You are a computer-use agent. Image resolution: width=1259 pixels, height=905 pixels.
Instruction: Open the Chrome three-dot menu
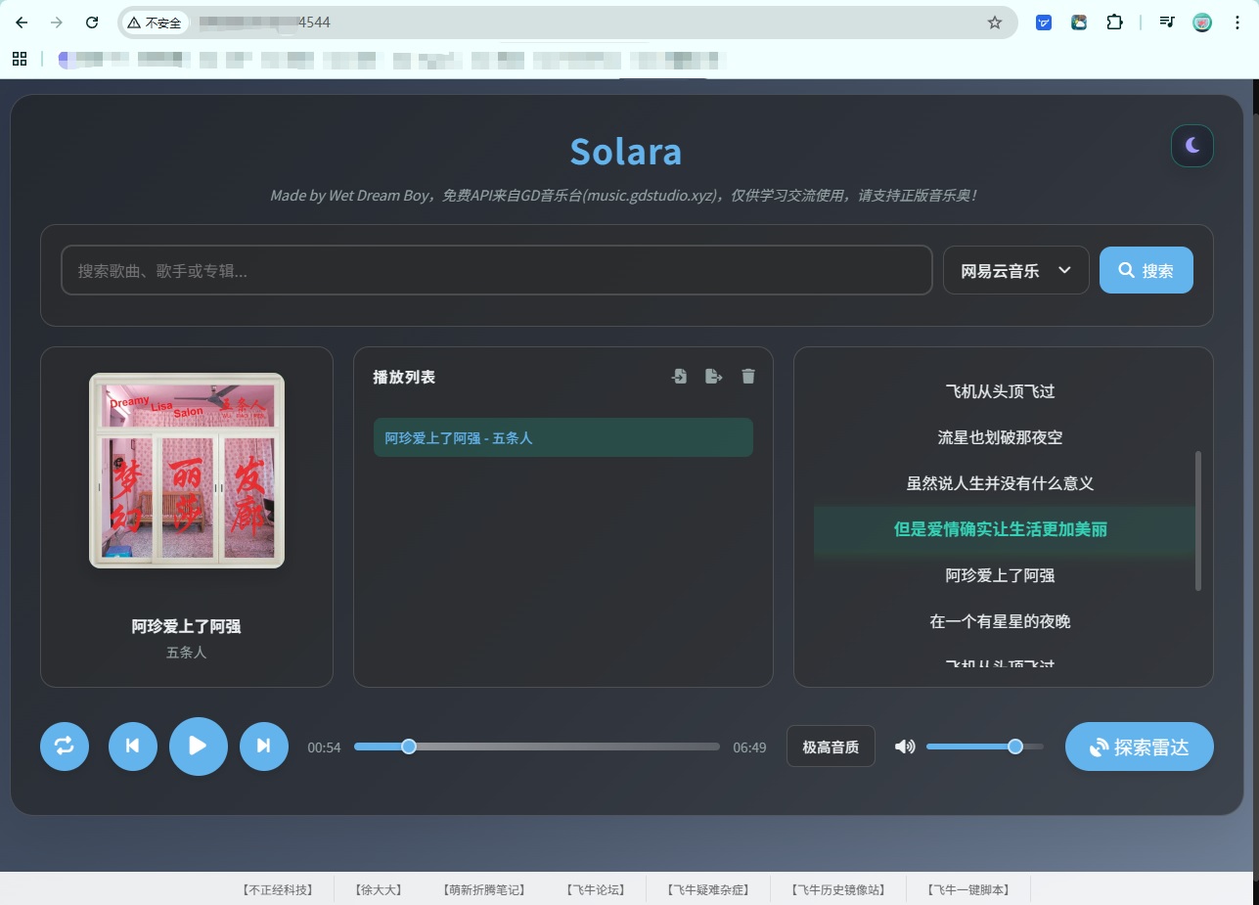click(1237, 22)
